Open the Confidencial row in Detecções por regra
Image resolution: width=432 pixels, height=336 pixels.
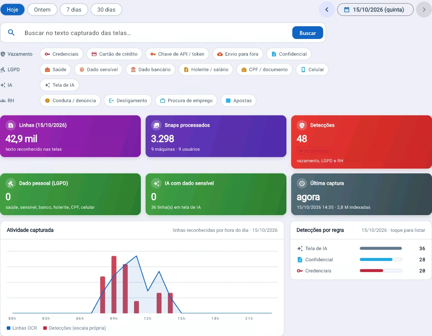[361, 259]
